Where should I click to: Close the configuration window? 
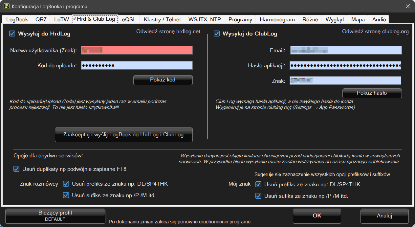[407, 6]
